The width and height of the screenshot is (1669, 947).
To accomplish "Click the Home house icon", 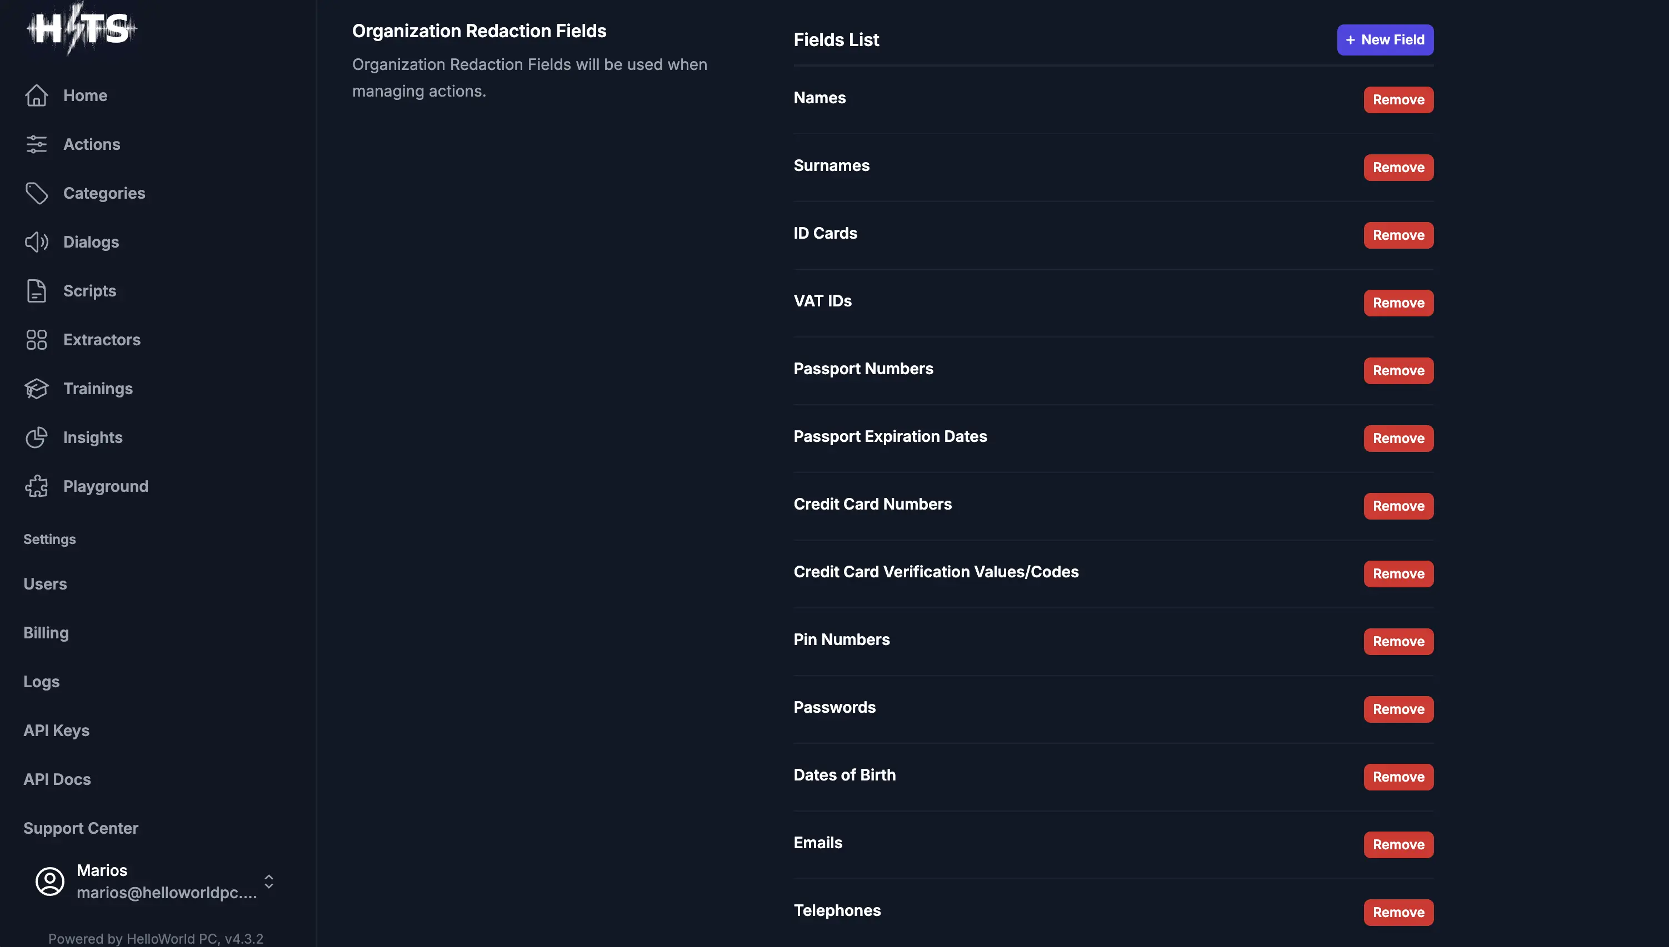I will [x=37, y=95].
